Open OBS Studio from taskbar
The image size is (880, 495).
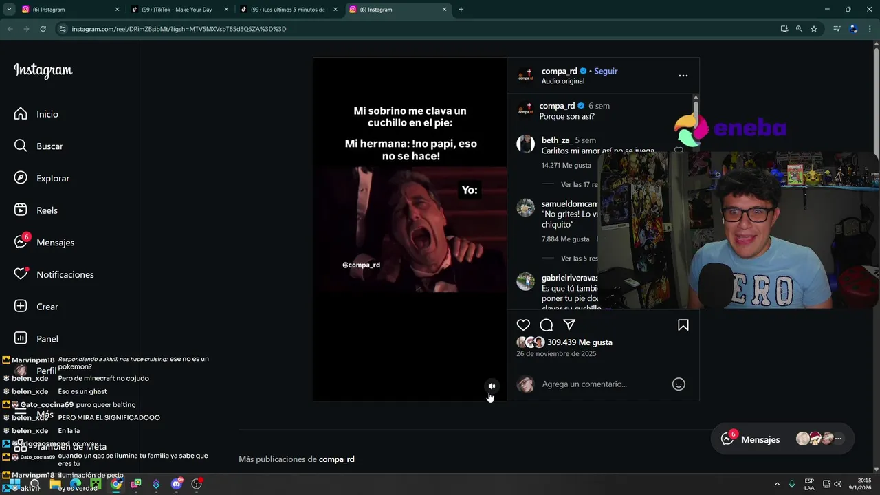197,485
